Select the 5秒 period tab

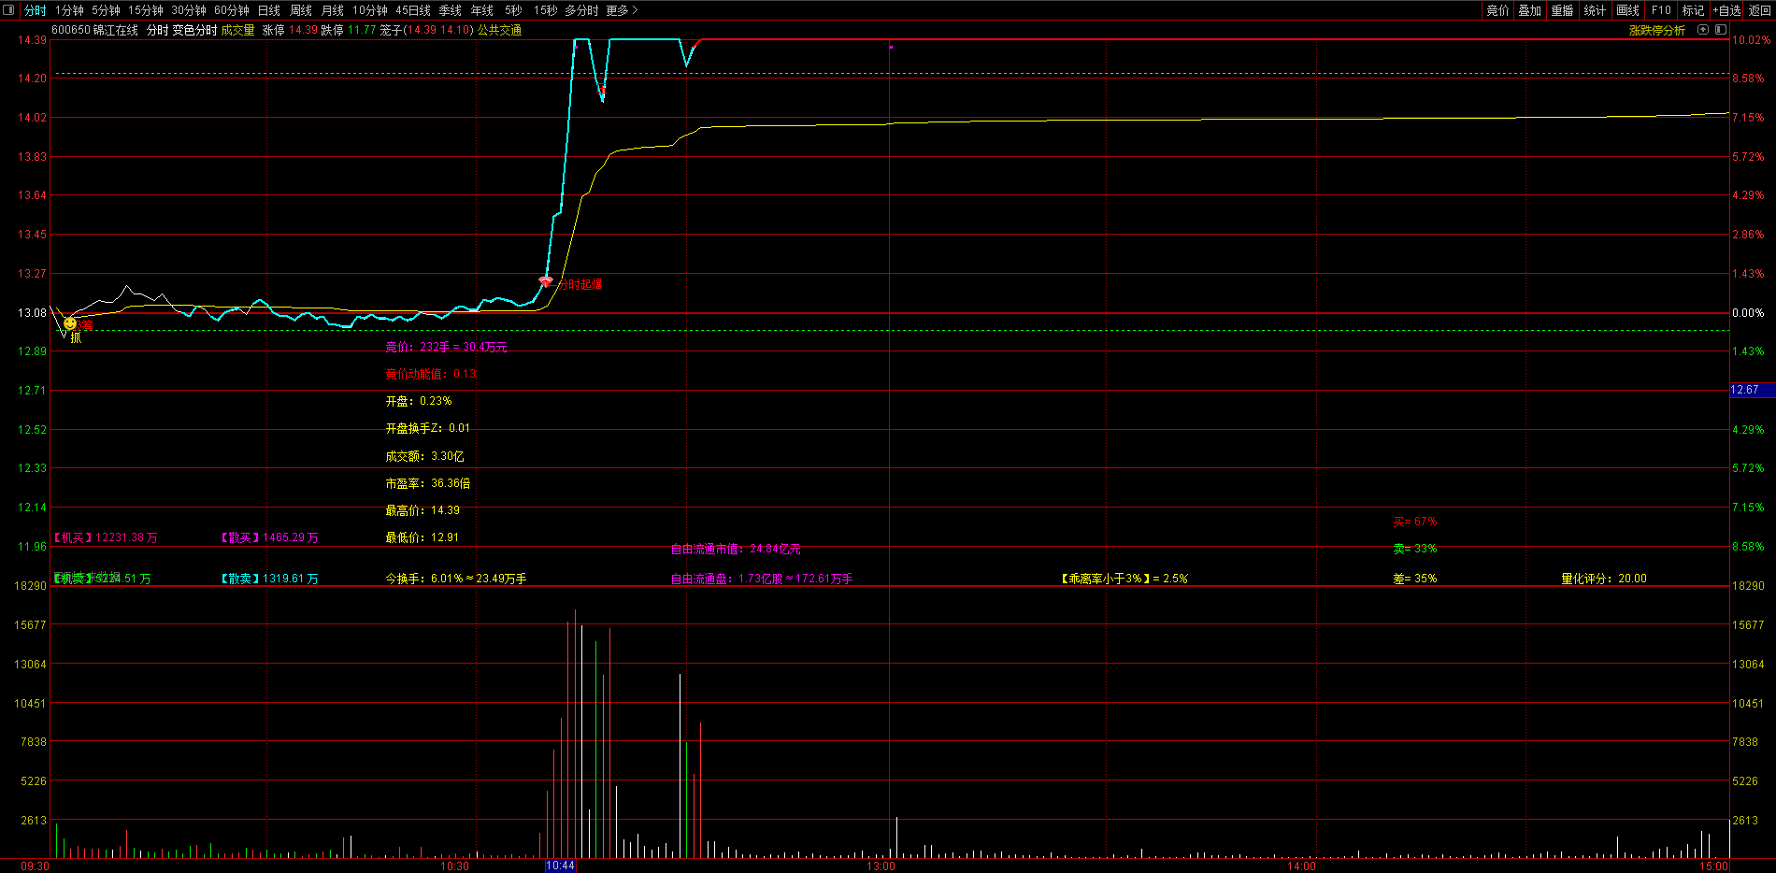pyautogui.click(x=513, y=10)
